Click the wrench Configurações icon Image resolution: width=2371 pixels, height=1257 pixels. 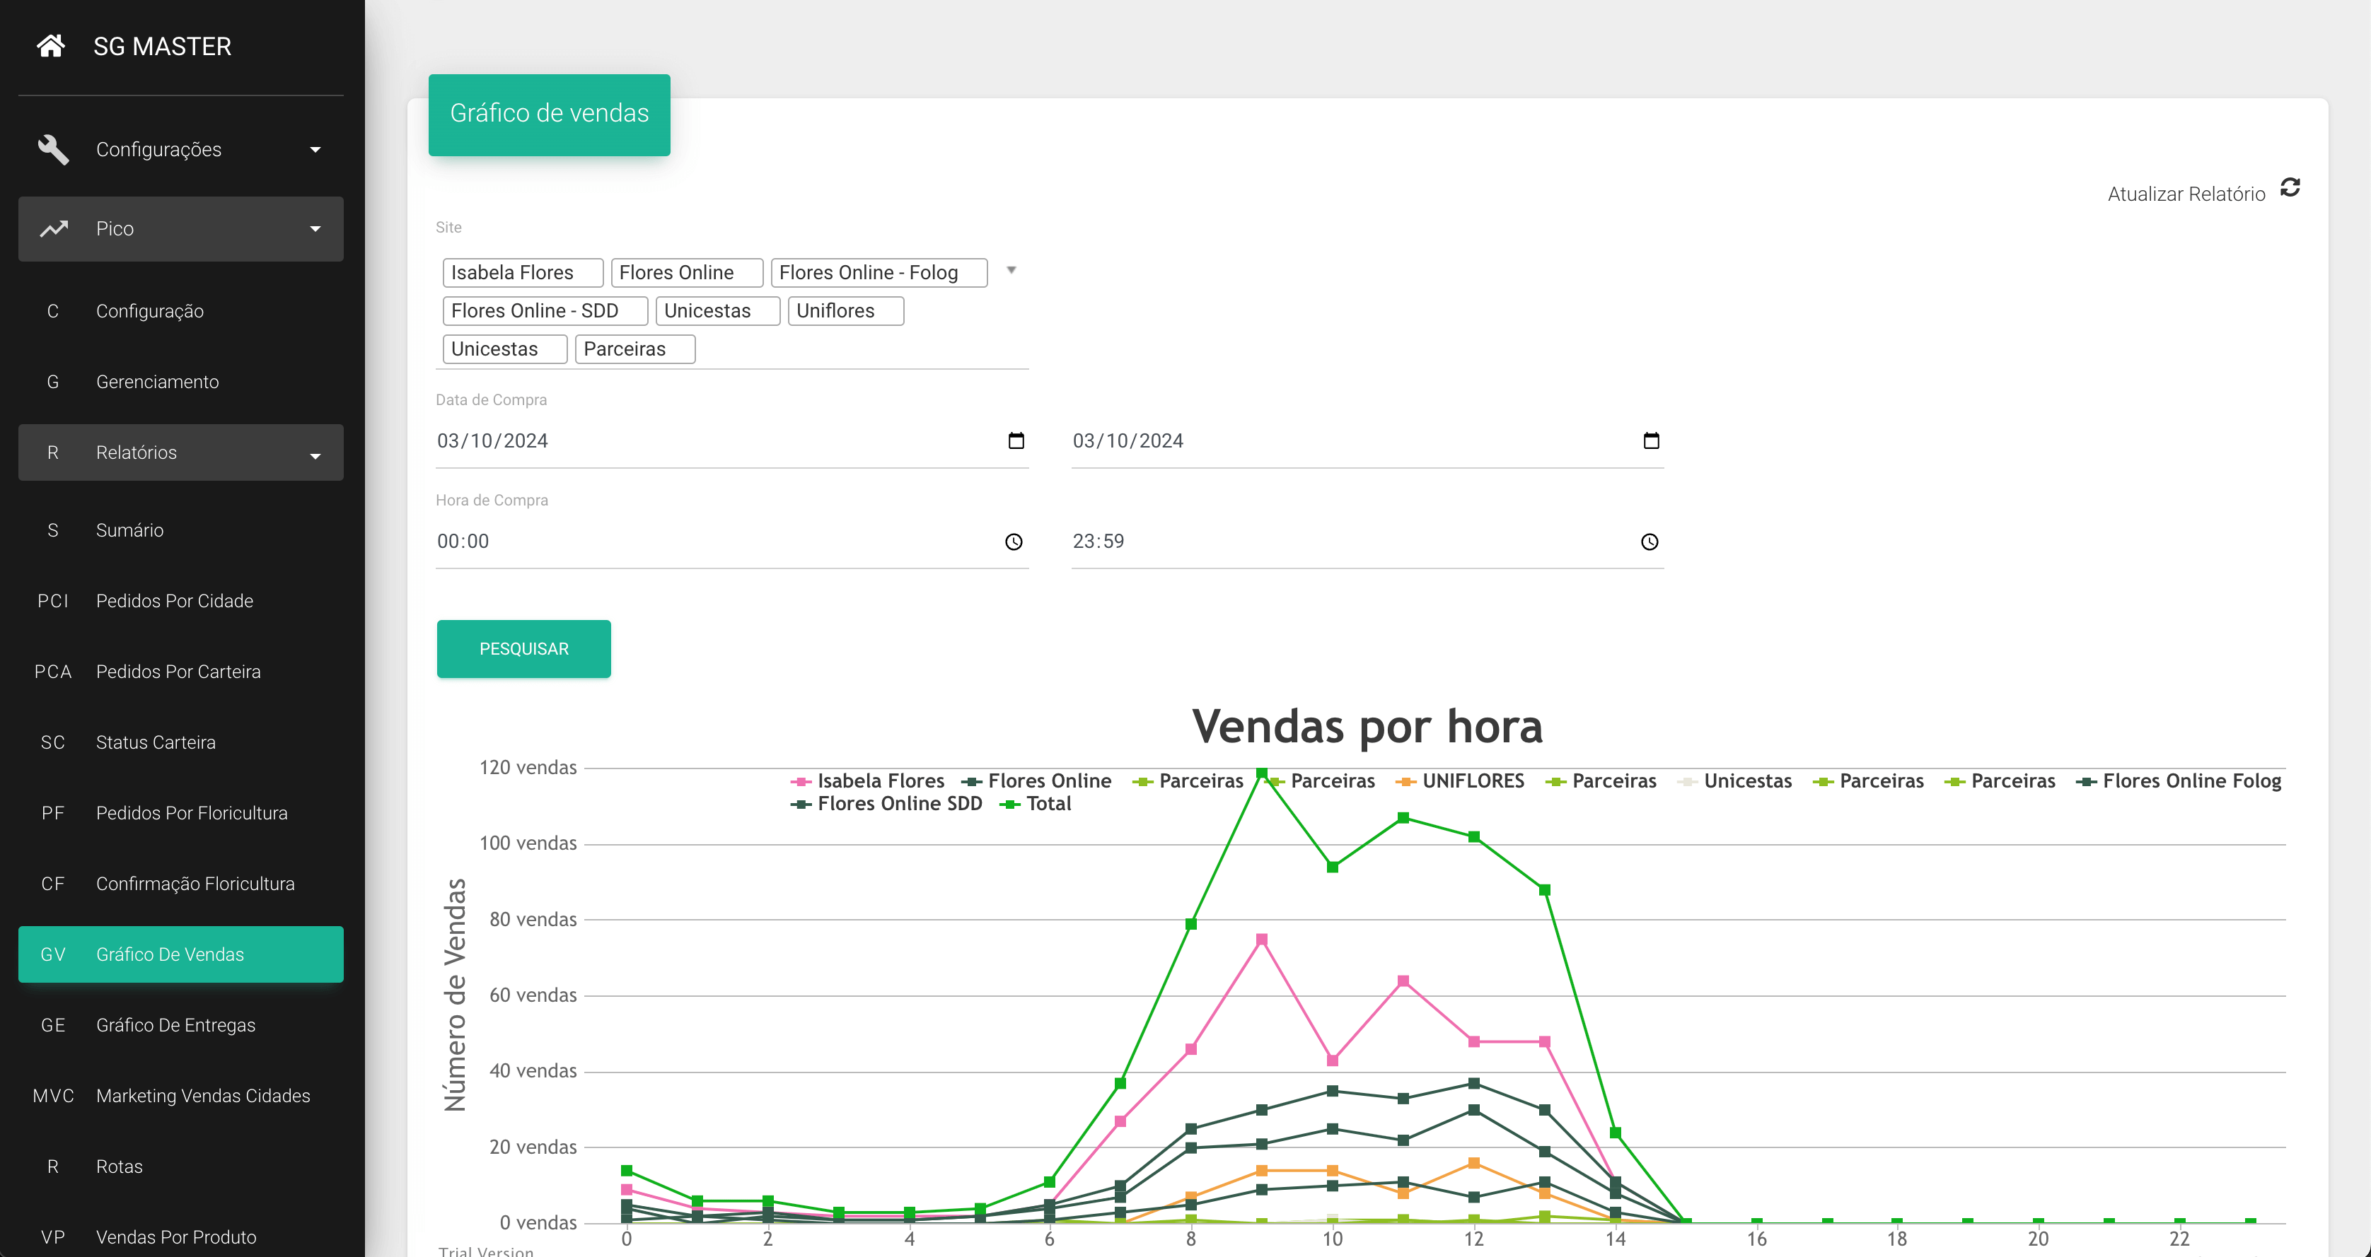pyautogui.click(x=53, y=149)
